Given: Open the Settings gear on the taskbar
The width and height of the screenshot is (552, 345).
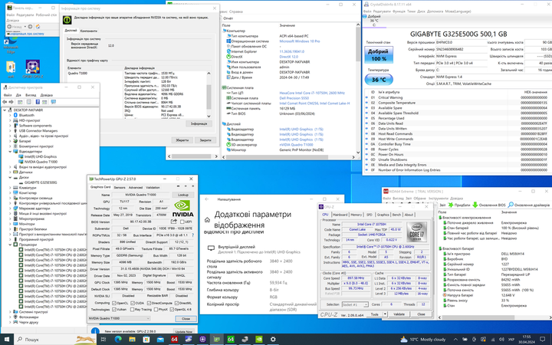Looking at the screenshot, I should click(273, 339).
